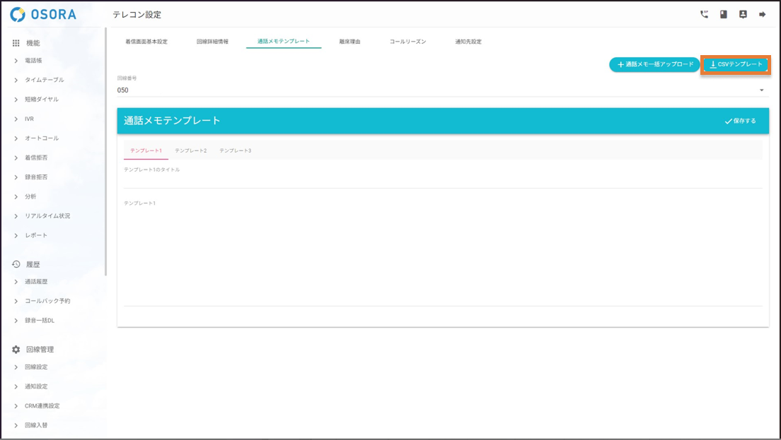Click the logout arrow icon
The width and height of the screenshot is (781, 440).
pos(762,14)
